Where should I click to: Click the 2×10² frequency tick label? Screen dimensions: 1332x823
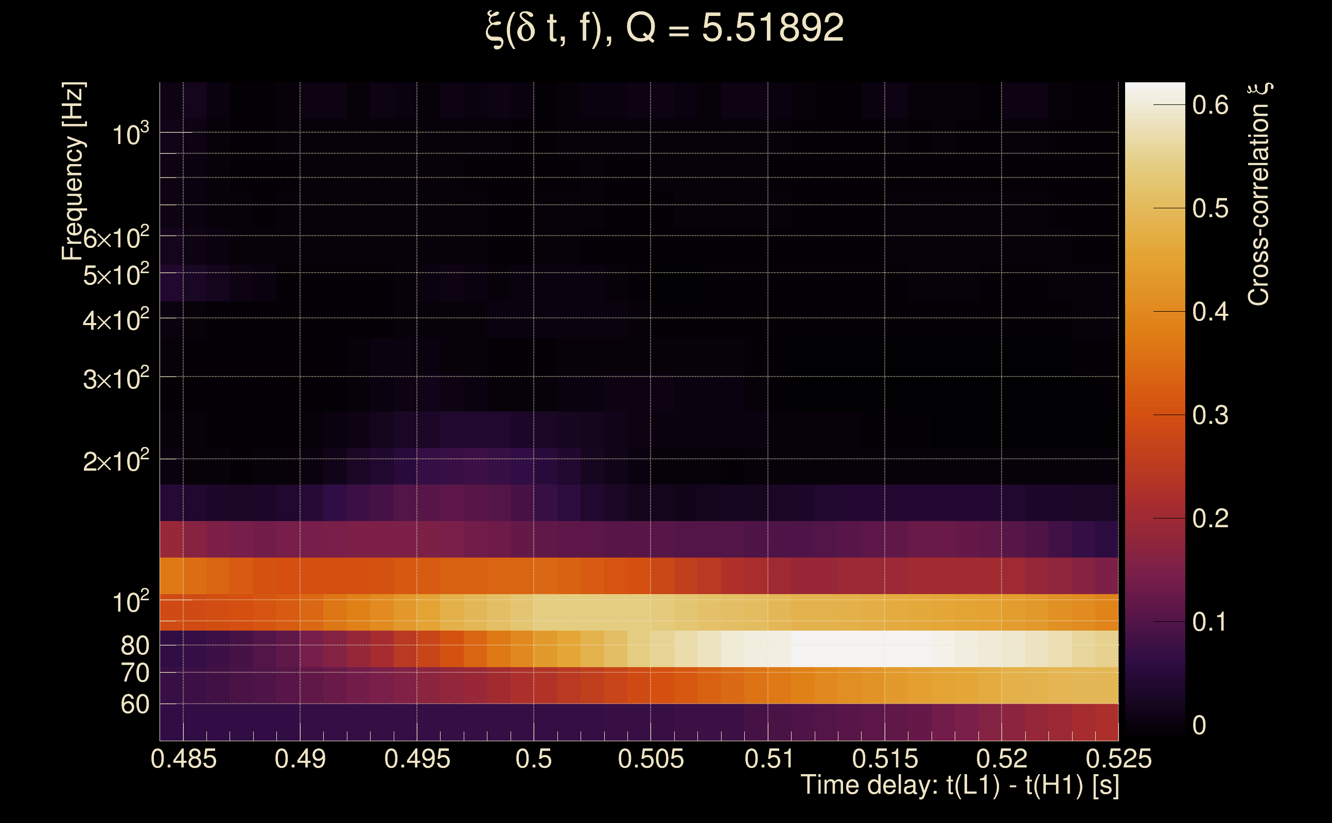coord(115,461)
